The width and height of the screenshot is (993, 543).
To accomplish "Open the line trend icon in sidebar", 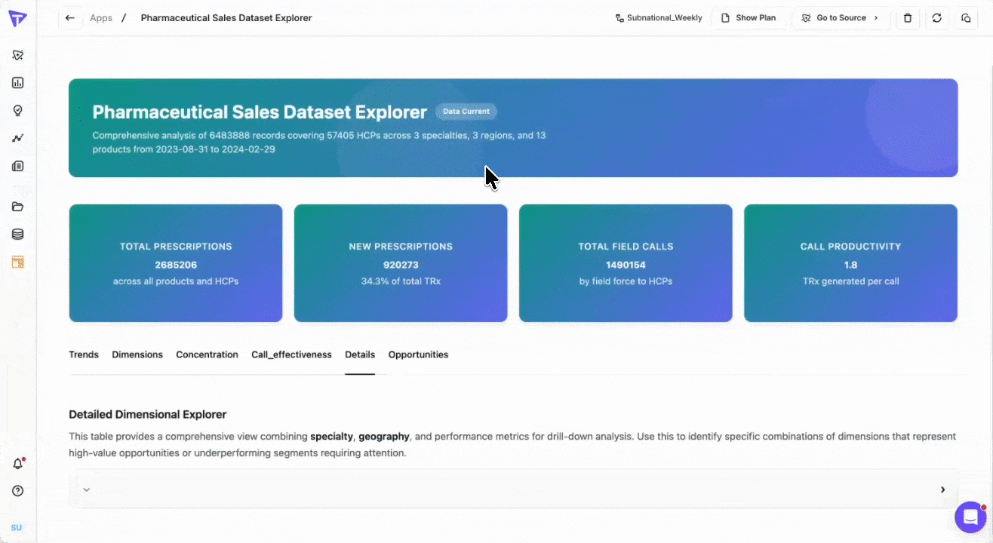I will tap(18, 138).
